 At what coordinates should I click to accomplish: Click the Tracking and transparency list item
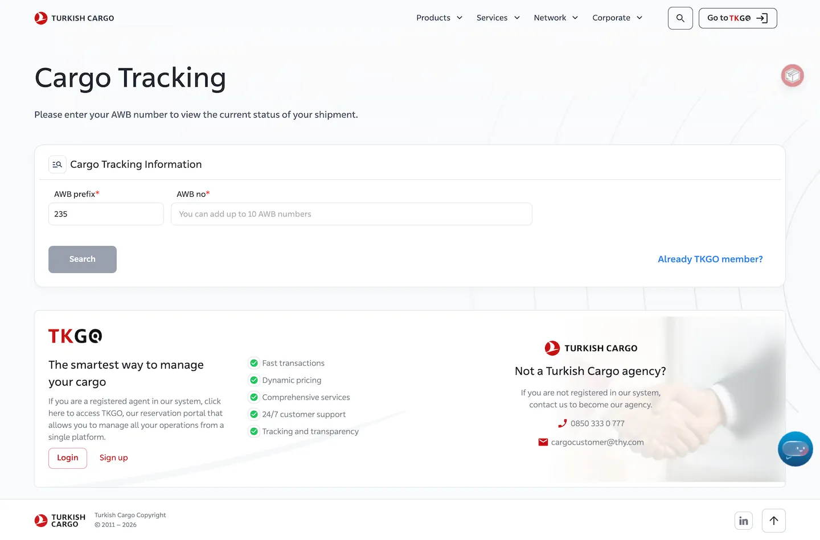pyautogui.click(x=304, y=431)
